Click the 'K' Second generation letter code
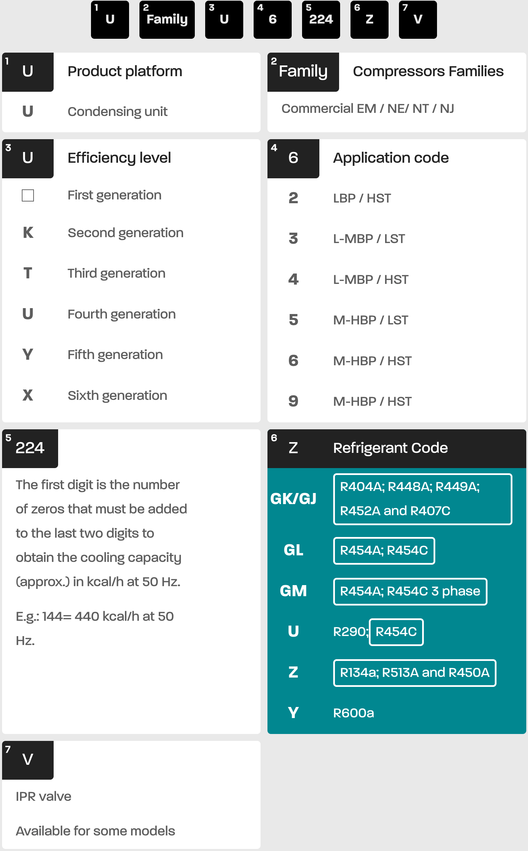 (28, 233)
